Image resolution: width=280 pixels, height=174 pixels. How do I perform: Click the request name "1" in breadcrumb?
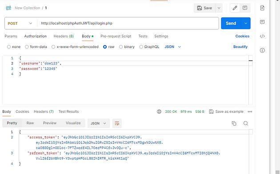[46, 8]
